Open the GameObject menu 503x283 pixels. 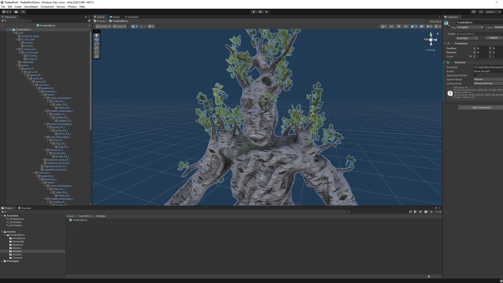pos(31,7)
